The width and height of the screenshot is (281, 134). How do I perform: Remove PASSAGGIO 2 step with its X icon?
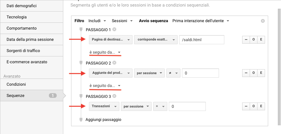tap(114, 63)
